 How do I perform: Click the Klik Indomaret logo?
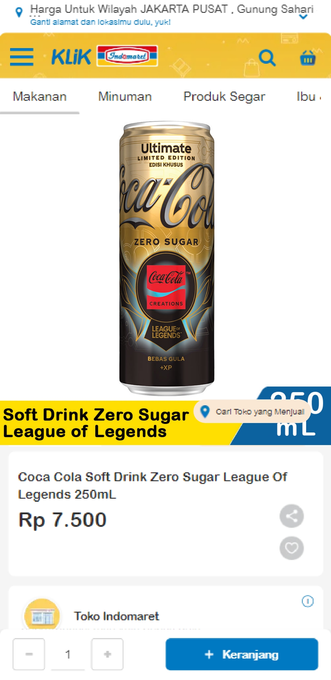(x=105, y=56)
